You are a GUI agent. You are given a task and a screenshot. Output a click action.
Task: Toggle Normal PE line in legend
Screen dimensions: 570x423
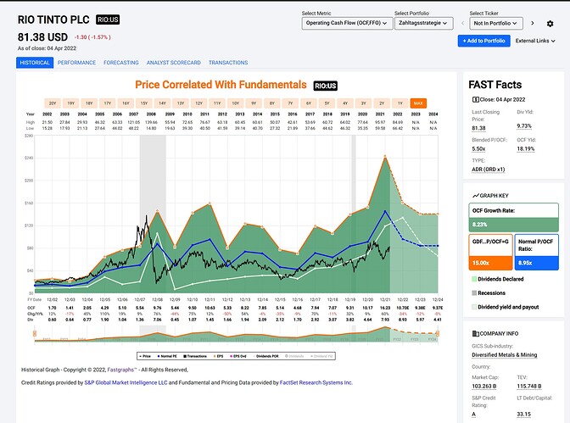167,356
